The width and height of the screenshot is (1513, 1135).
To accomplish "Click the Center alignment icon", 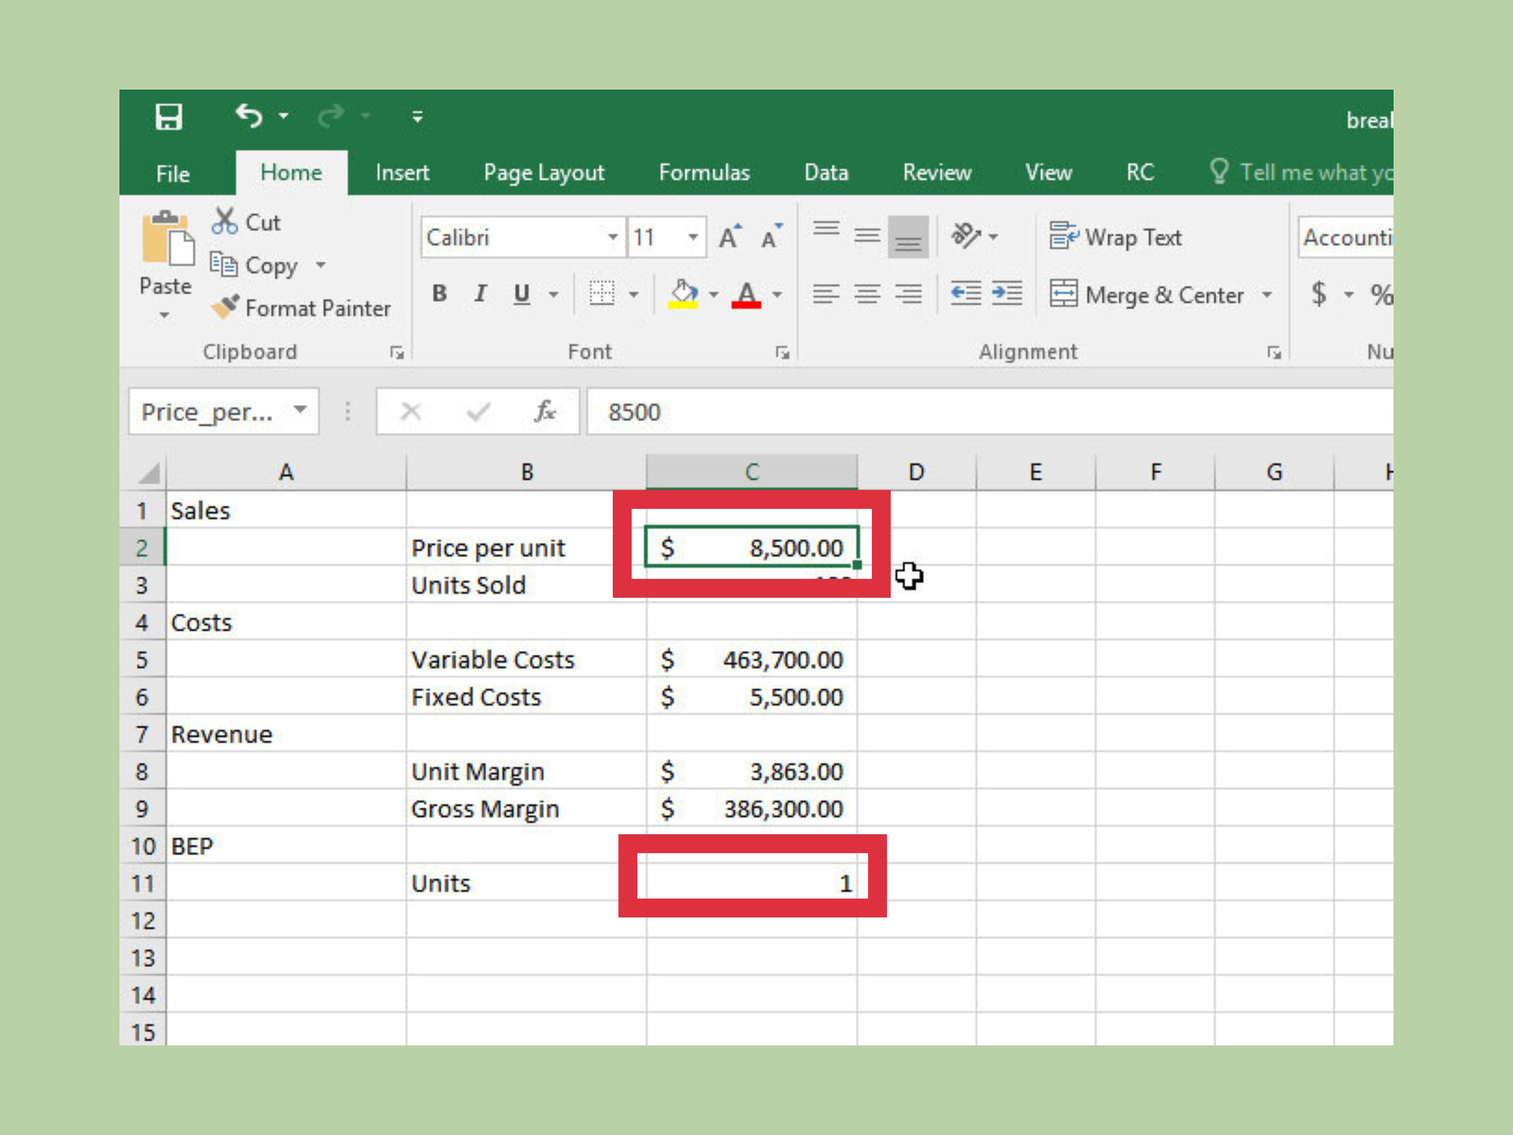I will tap(867, 294).
